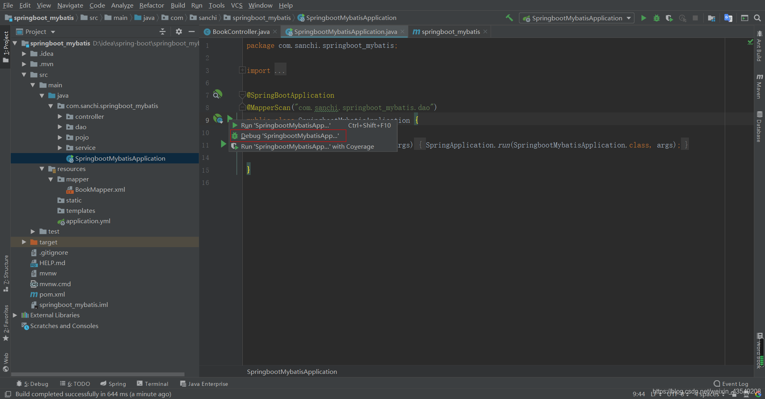The height and width of the screenshot is (399, 765).
Task: Click the Translate icon in toolbar
Action: pos(728,18)
